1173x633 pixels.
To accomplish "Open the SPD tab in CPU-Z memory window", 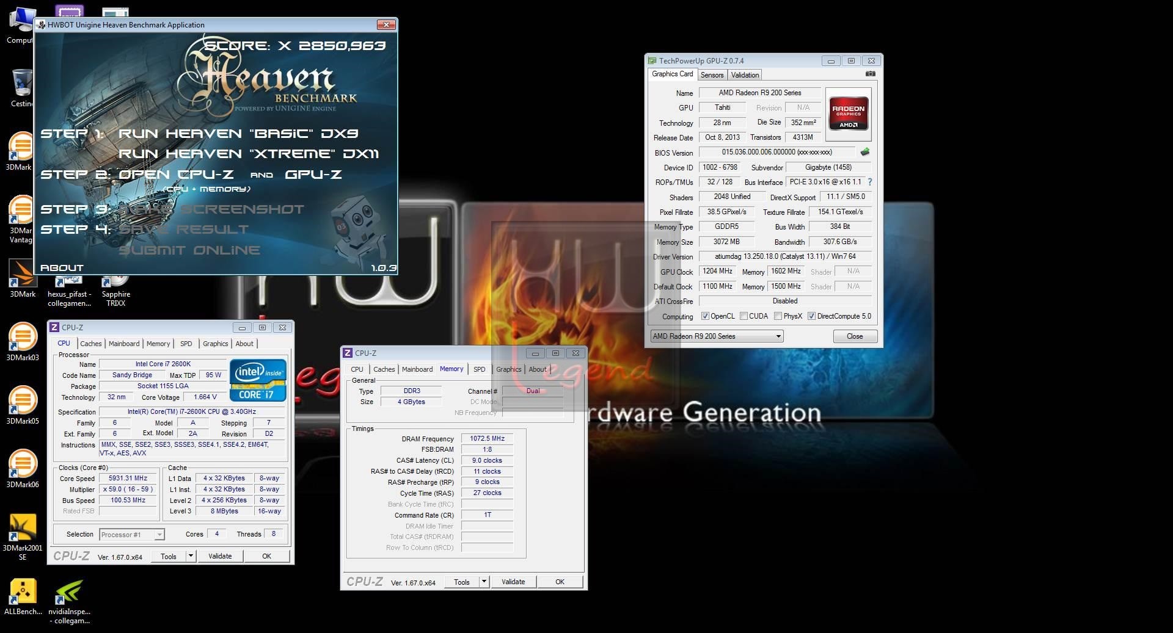I will (x=480, y=369).
